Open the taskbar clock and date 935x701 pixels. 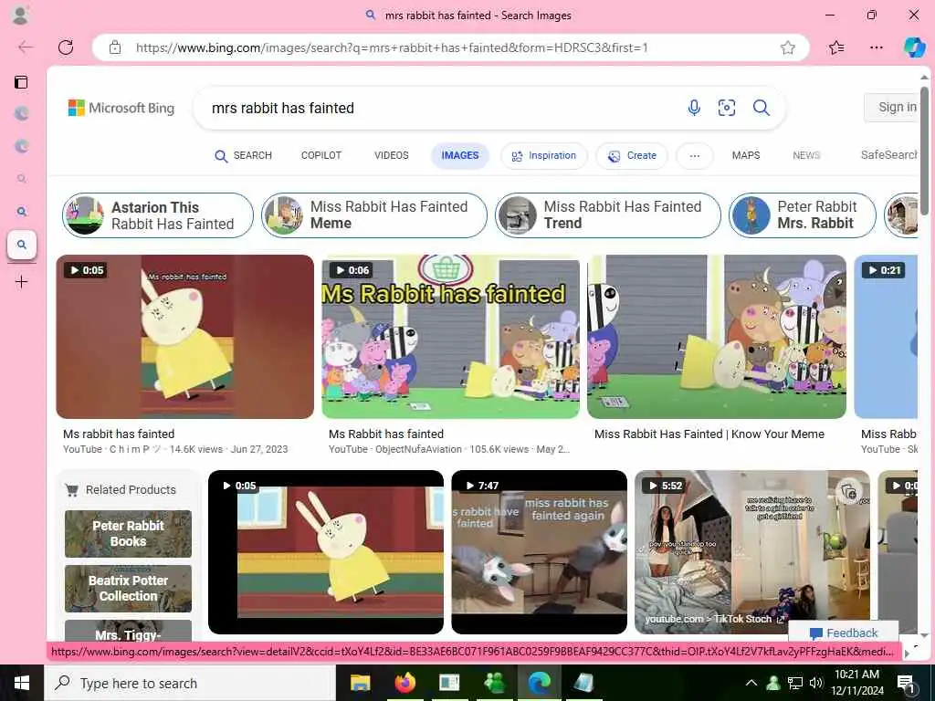856,683
